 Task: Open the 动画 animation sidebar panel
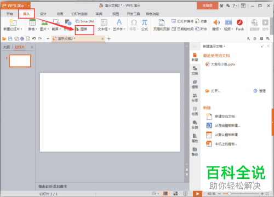point(195,111)
